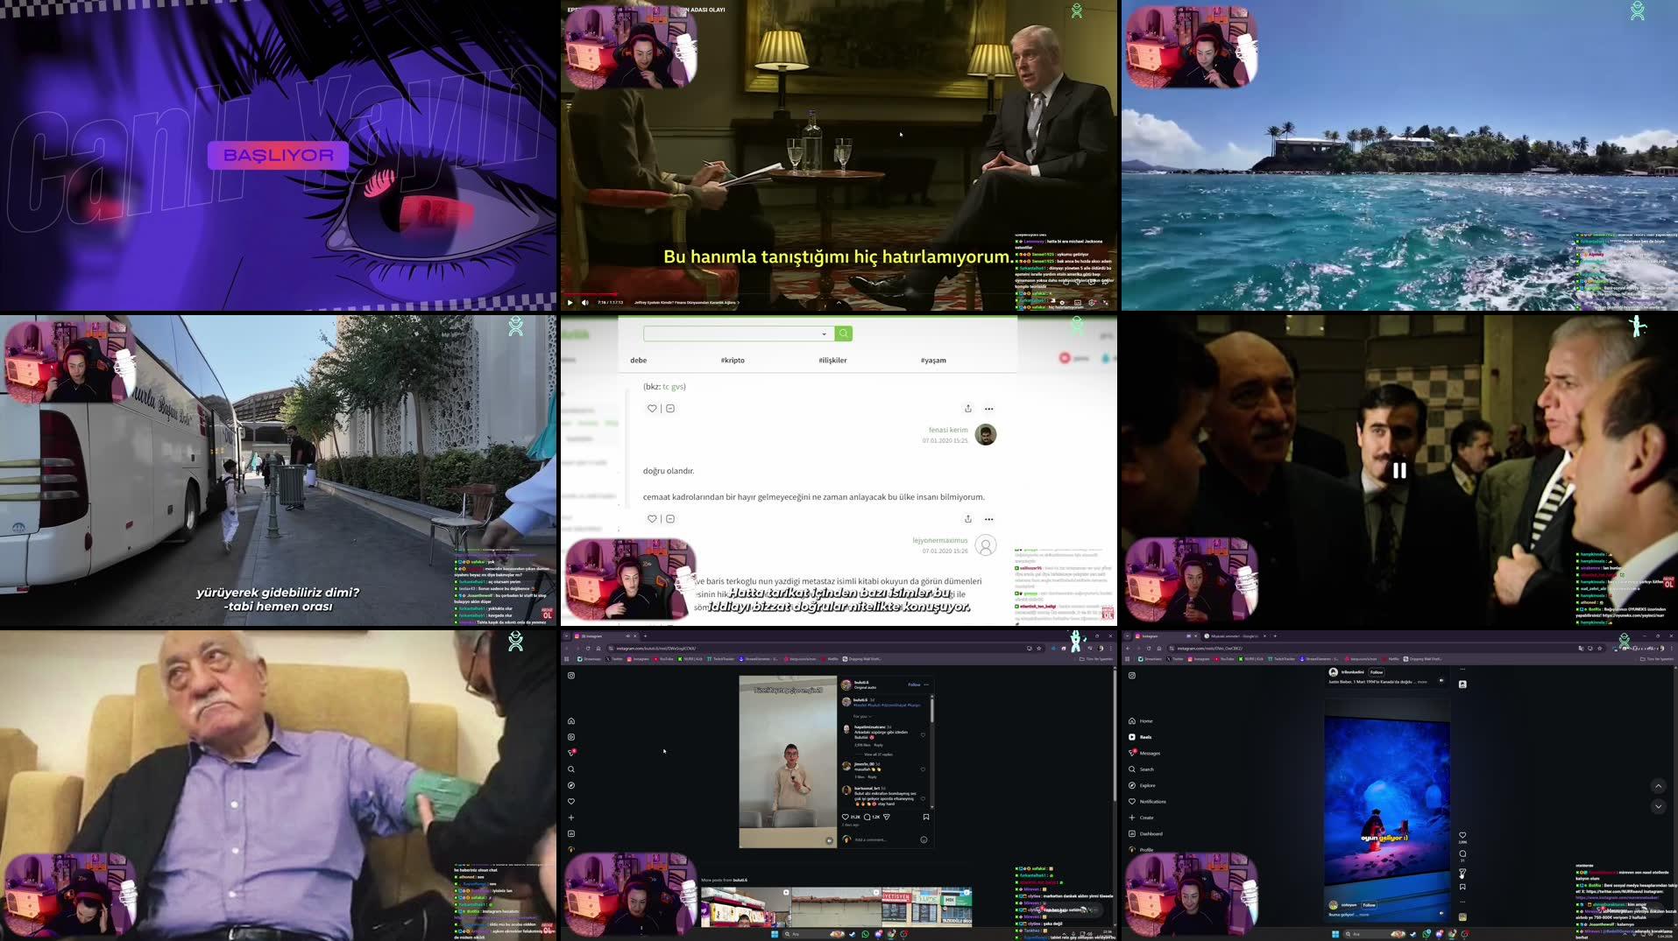Viewport: 1678px width, 941px height.
Task: Open Explore in bottom-right Instagram sidebar
Action: 1142,785
